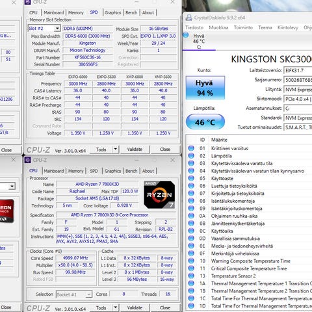
Task: Click the blue status orb beside Hyvä 46 °C drive C:
Action: click(186, 35)
